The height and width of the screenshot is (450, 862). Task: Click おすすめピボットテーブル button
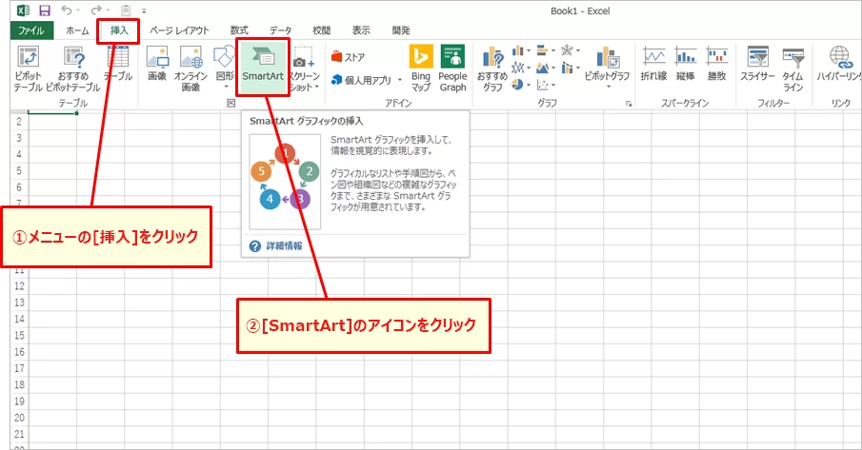click(x=73, y=69)
